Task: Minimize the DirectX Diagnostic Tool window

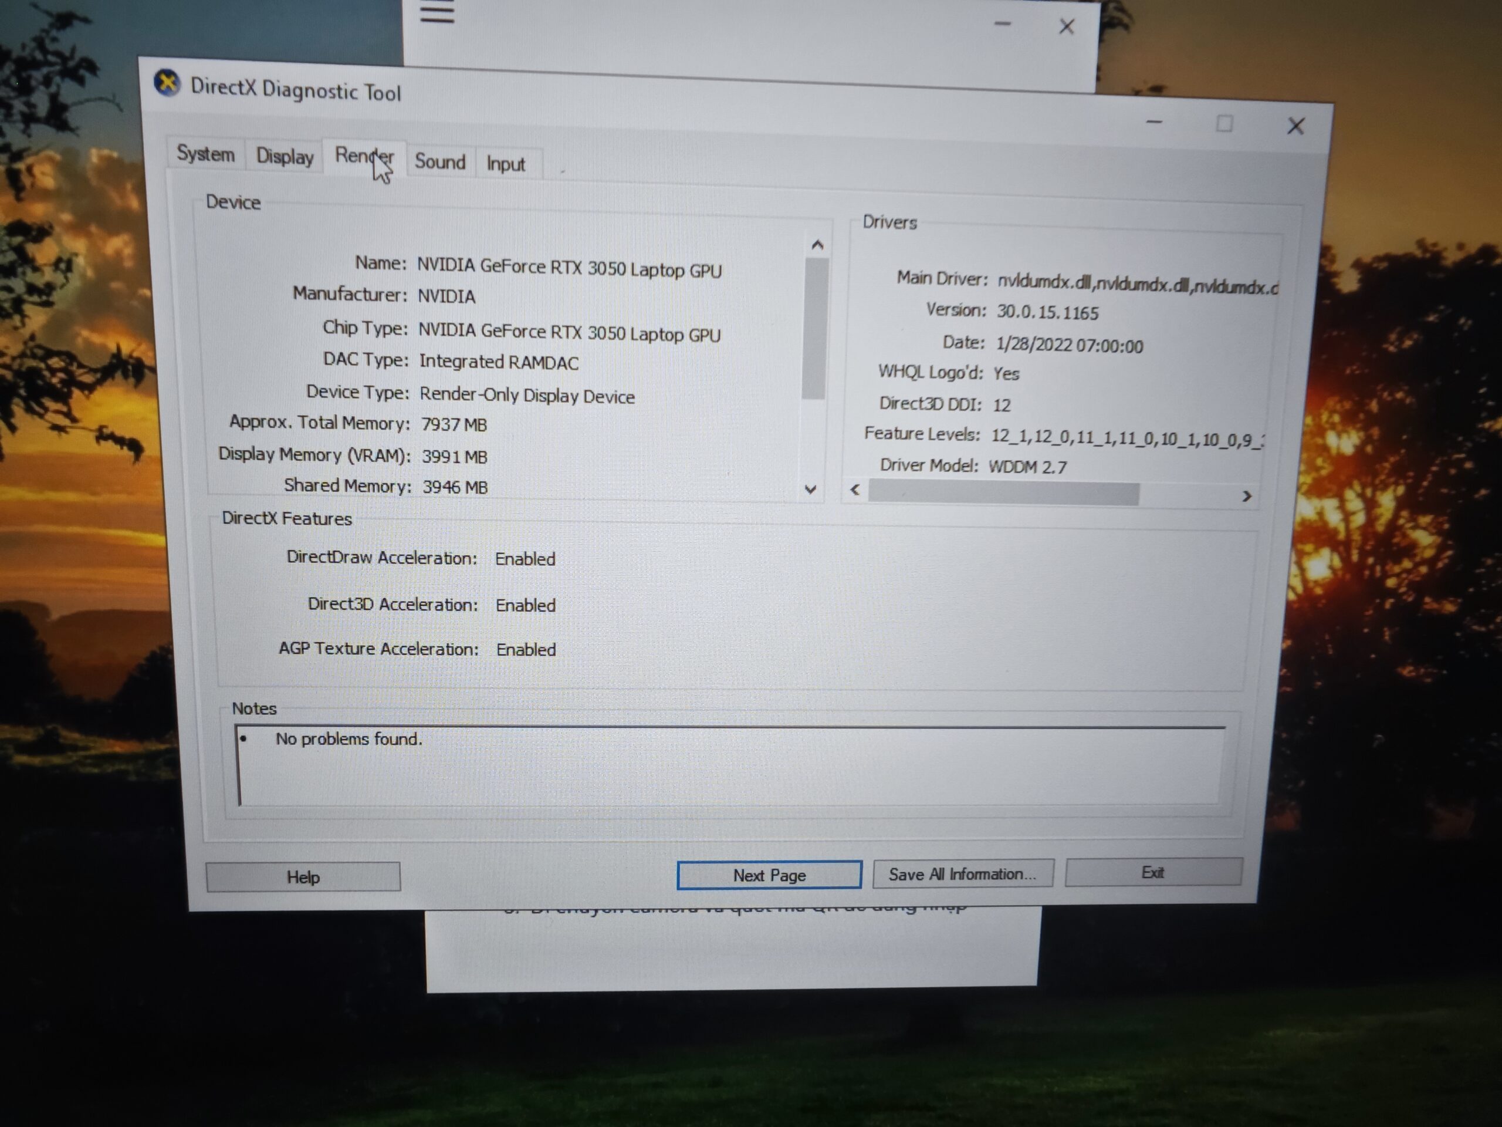Action: click(1153, 122)
